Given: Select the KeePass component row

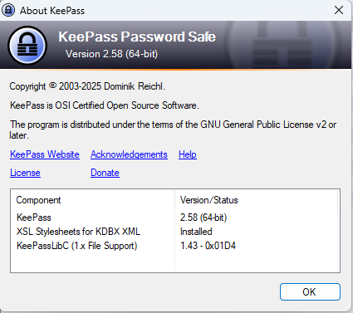Looking at the screenshot, I should point(175,218).
